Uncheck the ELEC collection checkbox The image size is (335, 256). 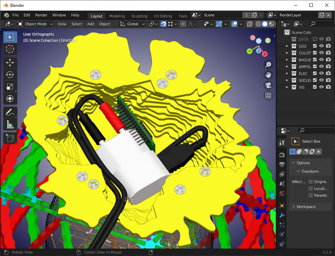click(x=315, y=74)
